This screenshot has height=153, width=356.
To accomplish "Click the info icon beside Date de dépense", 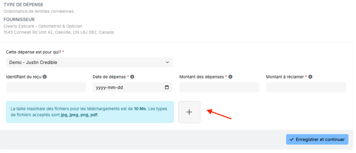I will click(132, 77).
